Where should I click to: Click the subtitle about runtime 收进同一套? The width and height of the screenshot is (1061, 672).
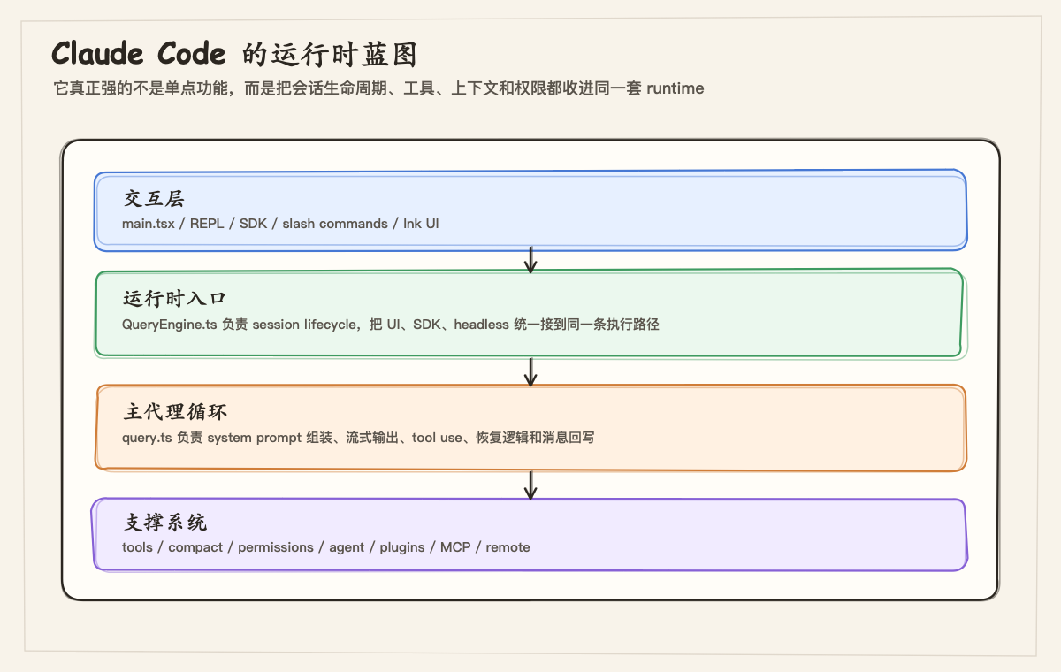378,88
